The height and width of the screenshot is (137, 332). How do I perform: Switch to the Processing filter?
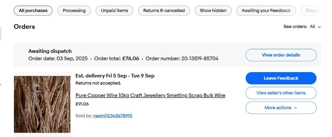(x=74, y=11)
